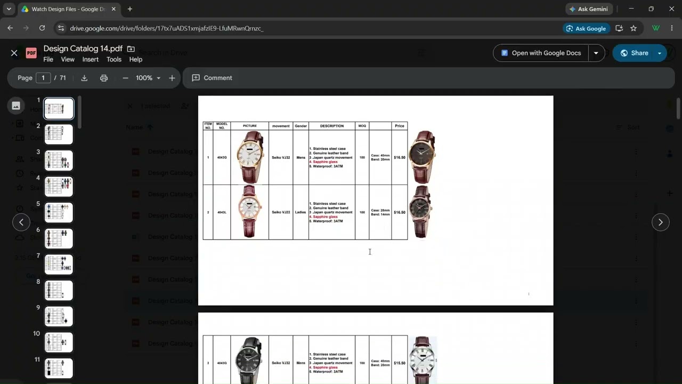
Task: Click the Seiko VJ22 movement cell
Action: coord(281,212)
